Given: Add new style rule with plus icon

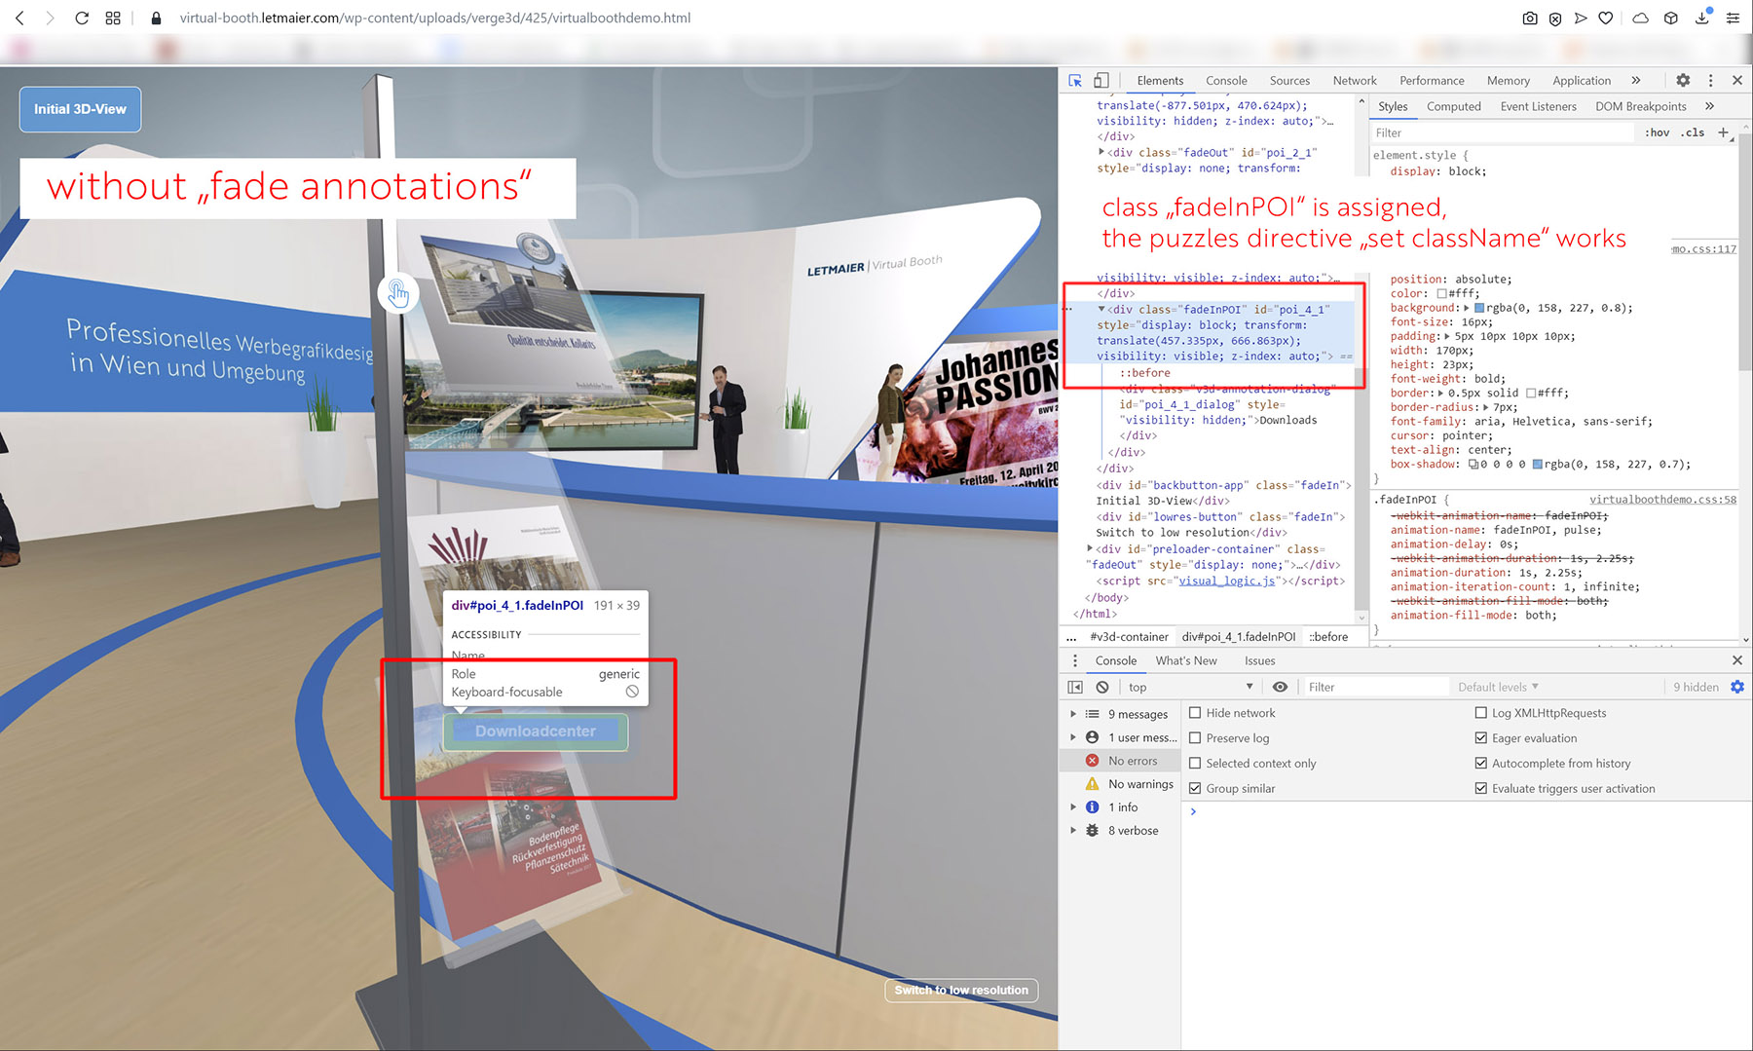Looking at the screenshot, I should point(1723,132).
